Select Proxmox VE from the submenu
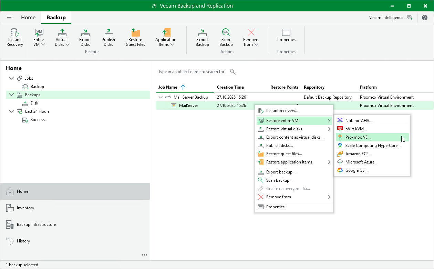 click(358, 137)
